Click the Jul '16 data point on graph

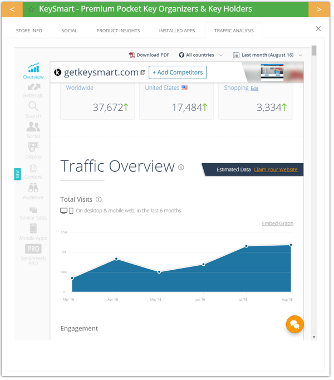click(246, 246)
